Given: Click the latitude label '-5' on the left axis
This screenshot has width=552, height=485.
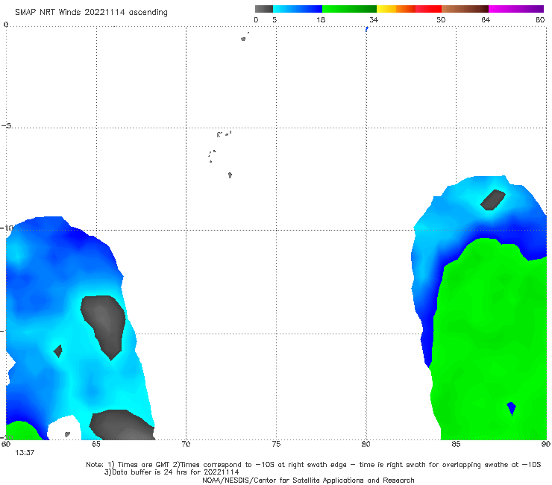Looking at the screenshot, I should click(x=6, y=126).
